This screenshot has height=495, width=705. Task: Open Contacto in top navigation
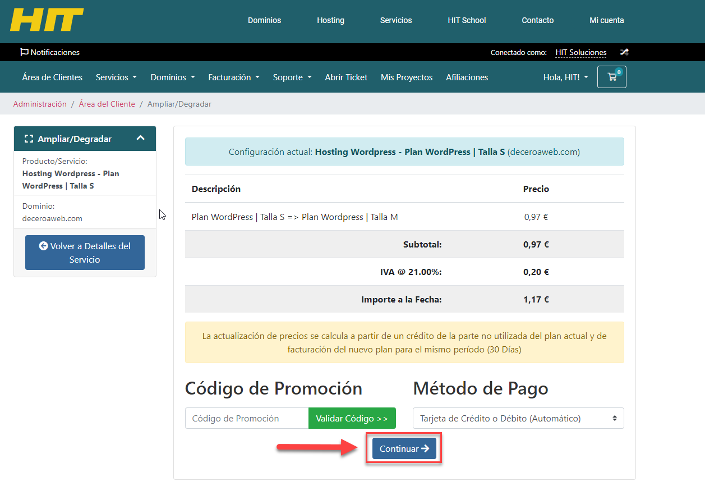point(538,20)
